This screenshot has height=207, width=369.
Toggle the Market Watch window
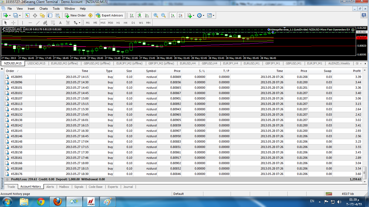(27, 15)
